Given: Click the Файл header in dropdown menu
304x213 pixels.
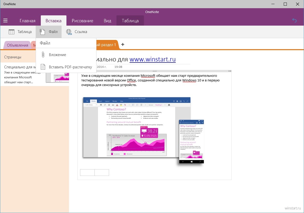Looking at the screenshot, I should tap(45, 43).
